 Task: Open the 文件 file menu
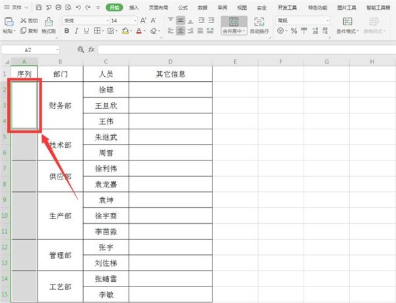16,7
